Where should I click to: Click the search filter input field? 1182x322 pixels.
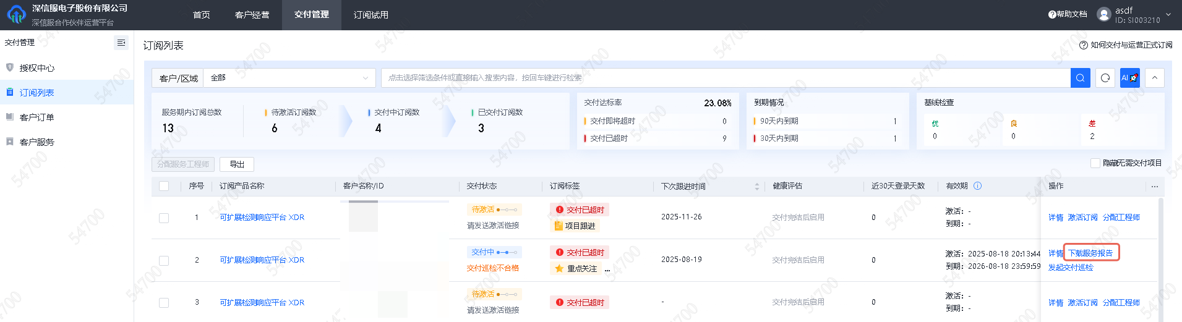click(726, 78)
